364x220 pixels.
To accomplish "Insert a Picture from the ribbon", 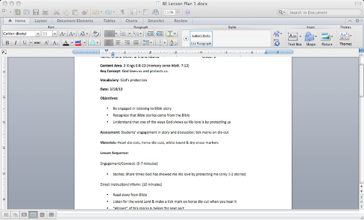I will pyautogui.click(x=326, y=39).
